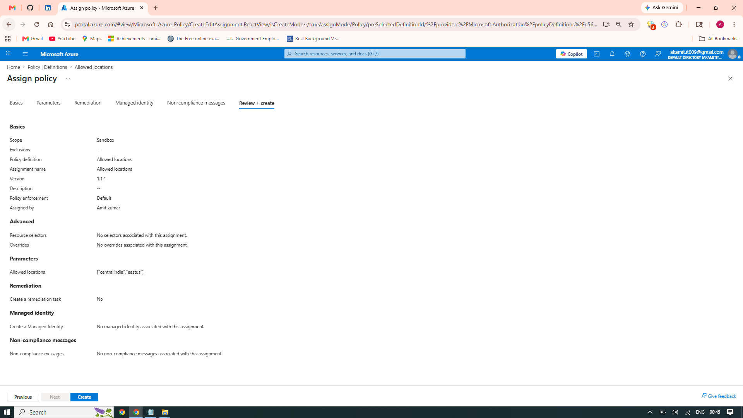Select the allowed locations value text
The image size is (743, 418).
pos(120,272)
